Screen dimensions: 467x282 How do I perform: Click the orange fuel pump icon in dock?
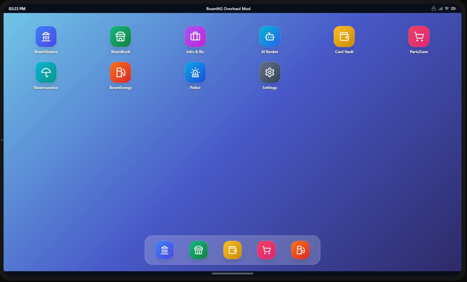(x=300, y=250)
